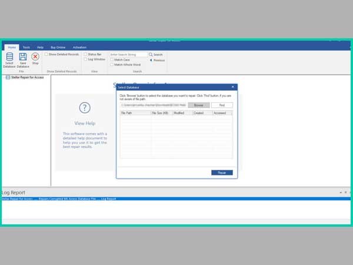Close the Select Database dialog
Viewport: 353px width, 265px height.
tap(232, 87)
